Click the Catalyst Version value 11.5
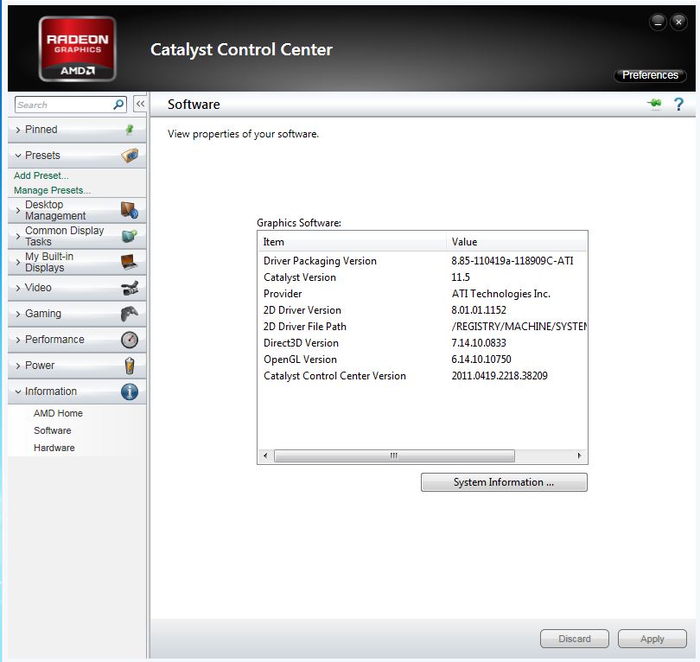 [461, 277]
